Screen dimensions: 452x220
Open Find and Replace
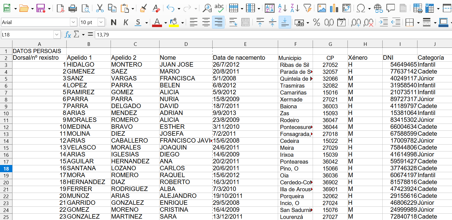point(207,8)
